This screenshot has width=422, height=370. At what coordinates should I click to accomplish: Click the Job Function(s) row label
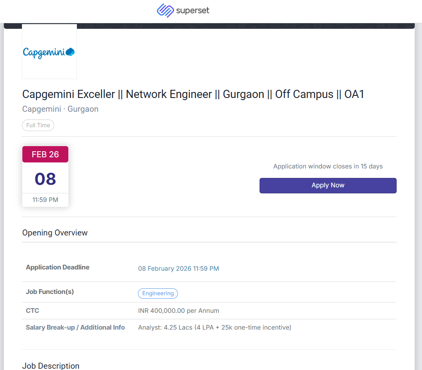(x=50, y=292)
